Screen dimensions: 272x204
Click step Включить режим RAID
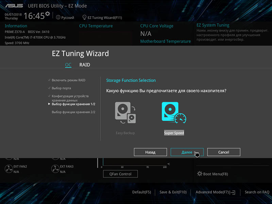68,80
